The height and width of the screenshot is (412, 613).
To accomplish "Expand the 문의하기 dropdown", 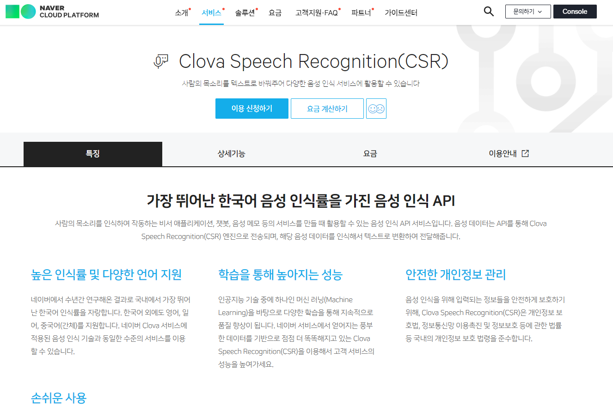I will (528, 12).
